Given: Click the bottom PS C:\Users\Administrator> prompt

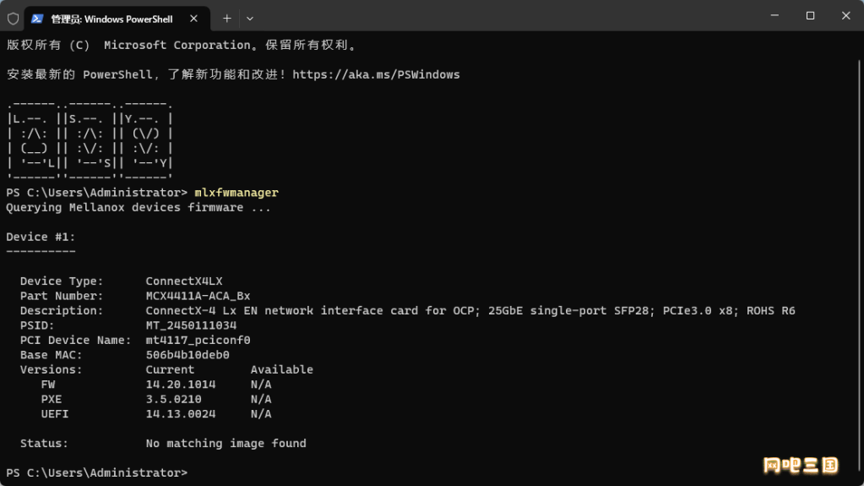Looking at the screenshot, I should point(96,472).
